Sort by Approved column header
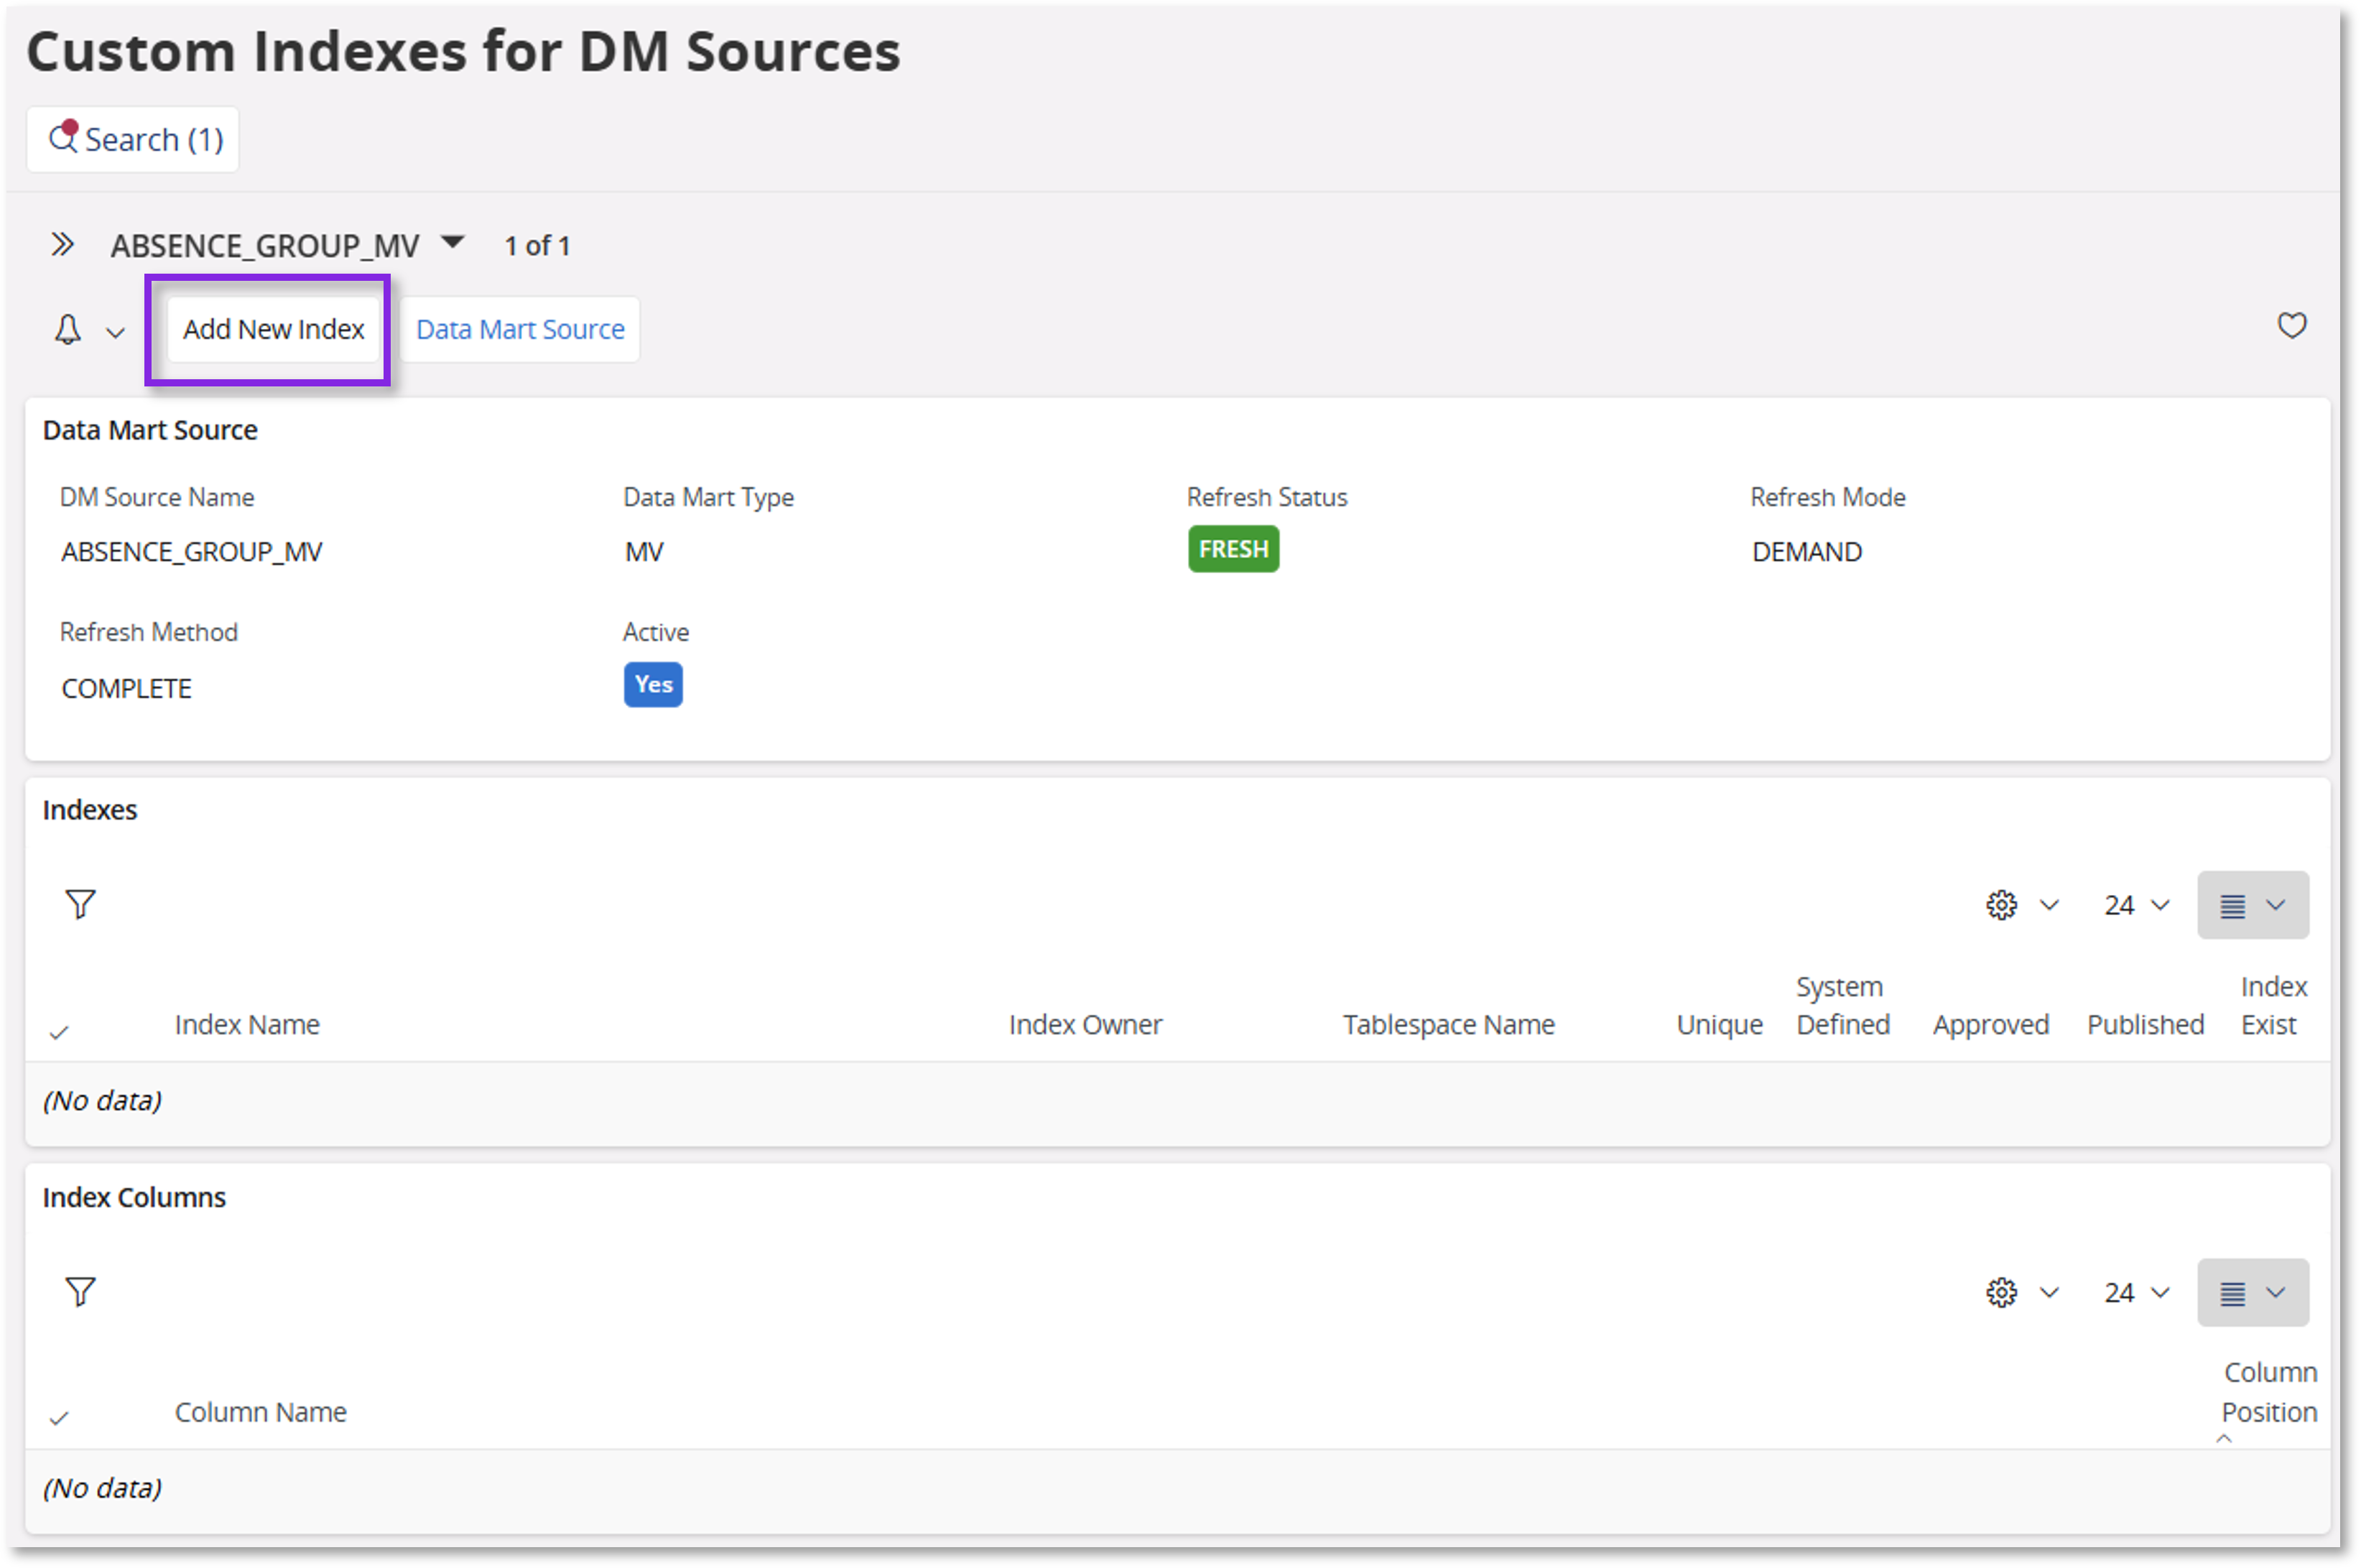Screen dimensions: 2361x1568 1990,1024
